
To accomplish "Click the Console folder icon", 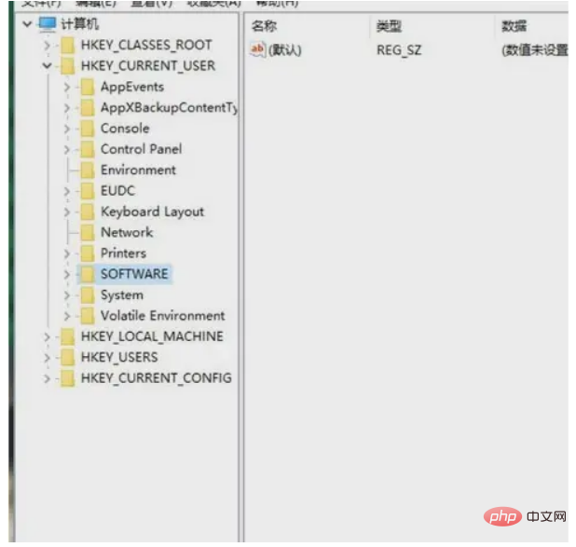I will [x=88, y=129].
